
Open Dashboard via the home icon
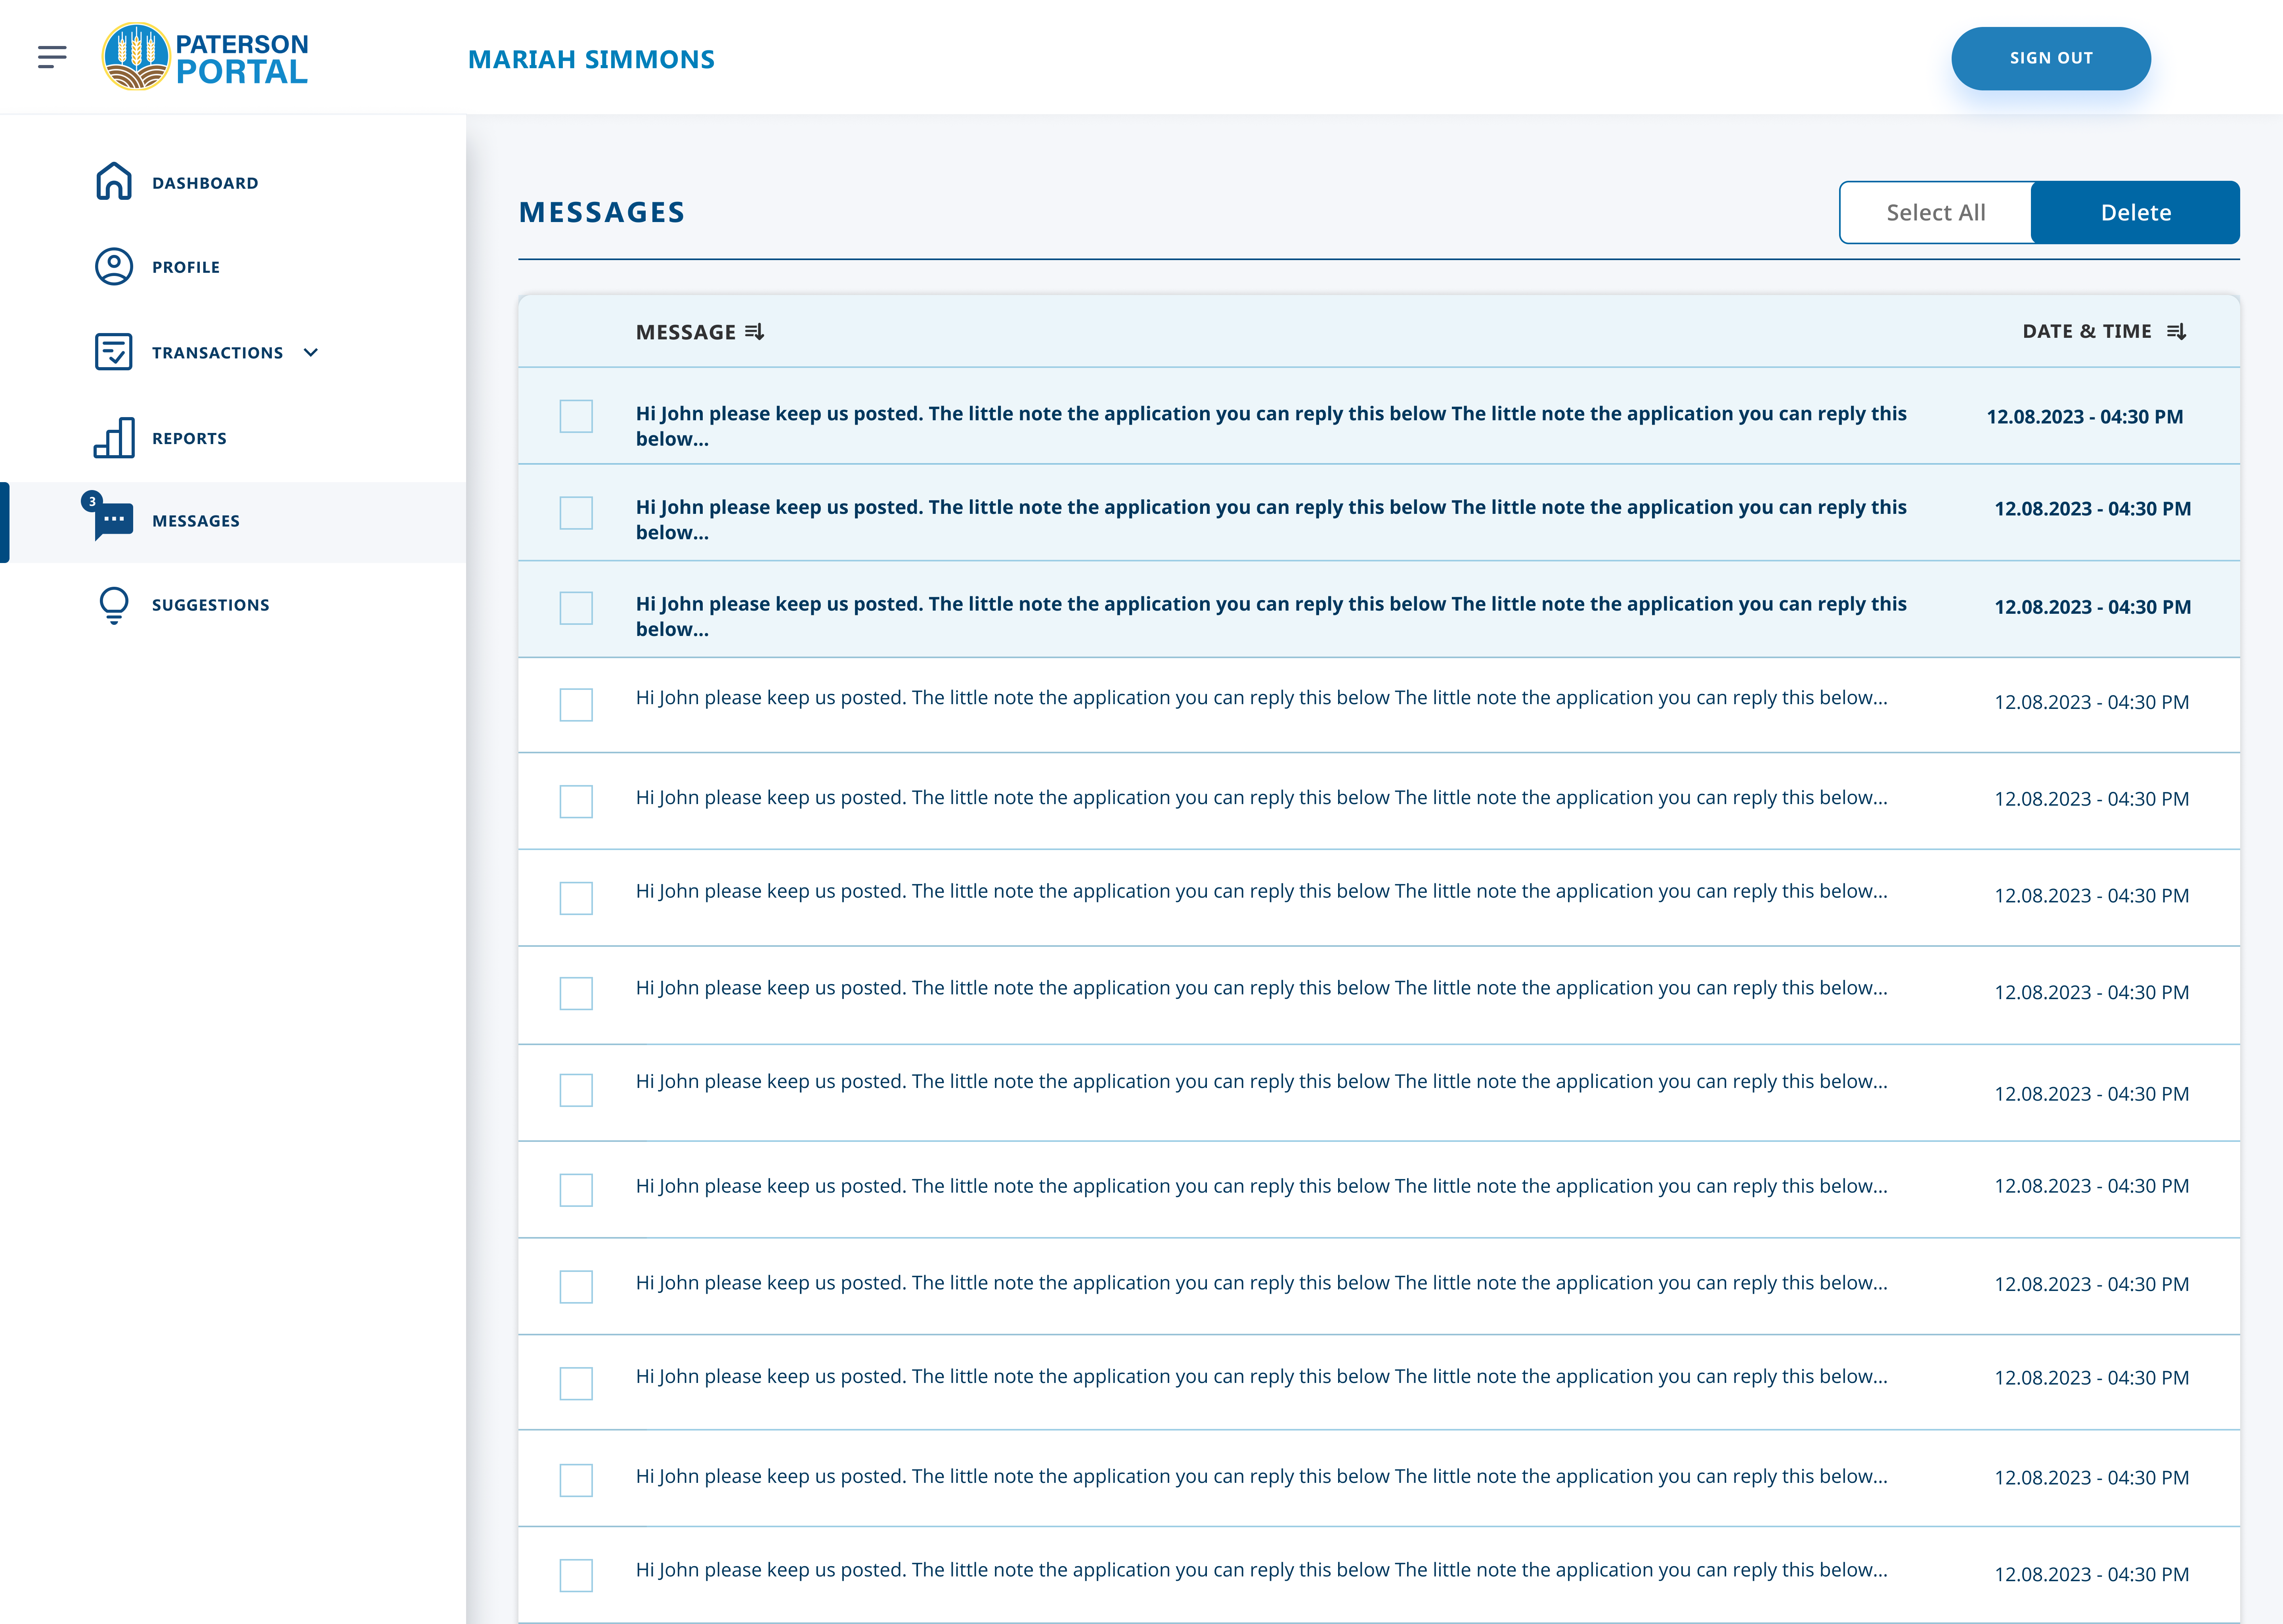pos(114,182)
